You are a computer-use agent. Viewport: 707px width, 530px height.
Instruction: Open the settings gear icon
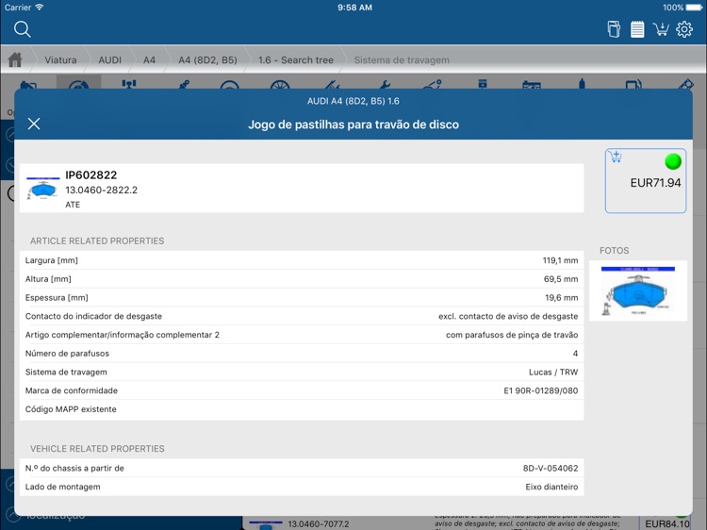pos(684,29)
